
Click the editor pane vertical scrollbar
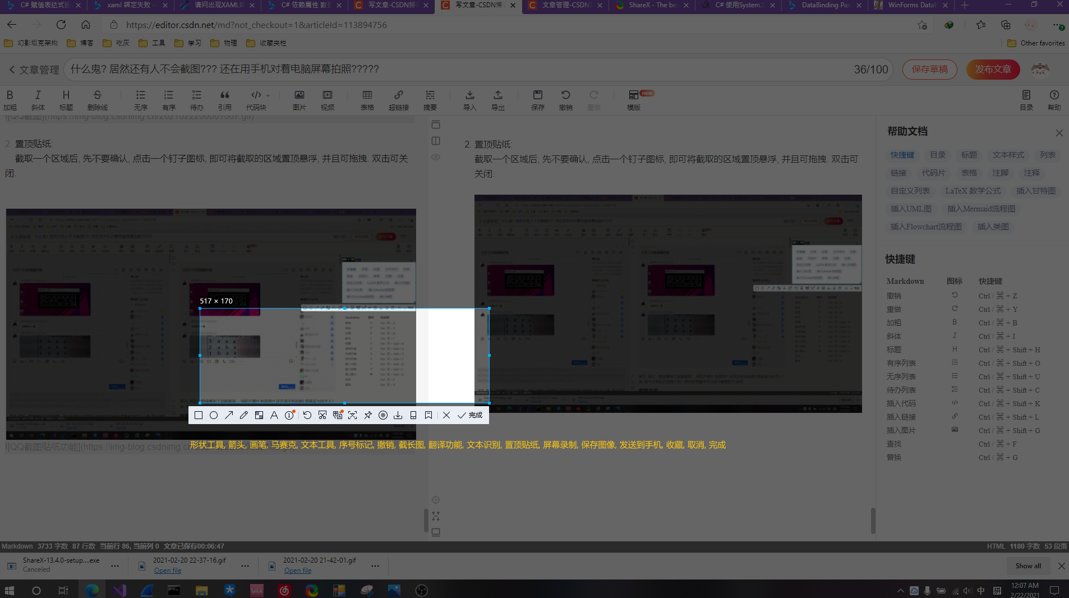[x=426, y=520]
